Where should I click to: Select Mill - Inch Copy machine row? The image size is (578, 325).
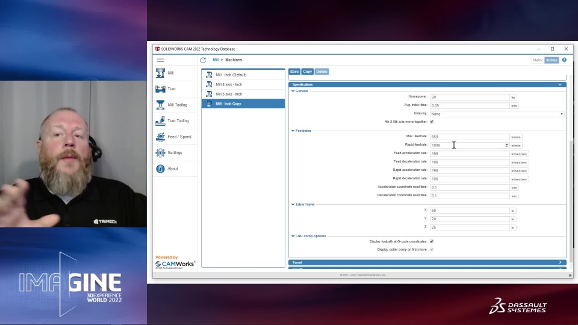243,104
